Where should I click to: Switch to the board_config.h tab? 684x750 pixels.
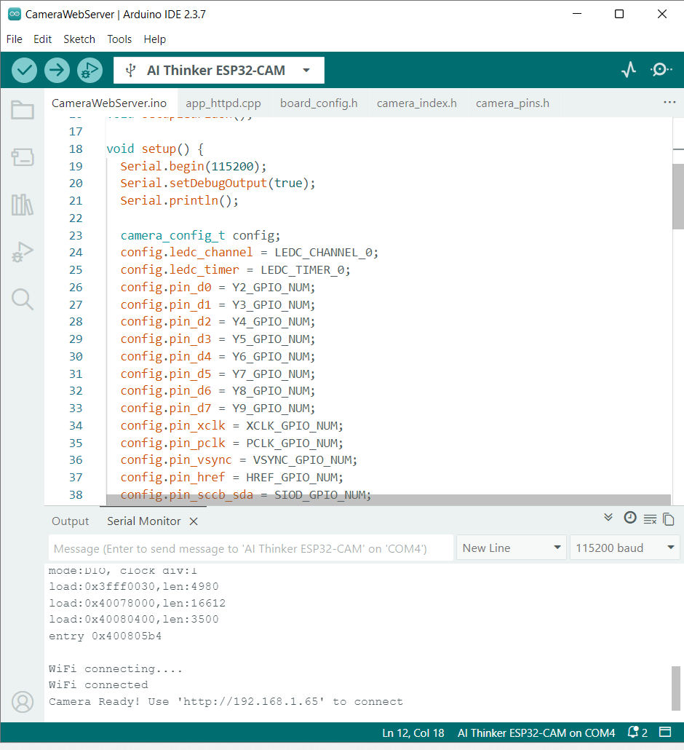[319, 103]
